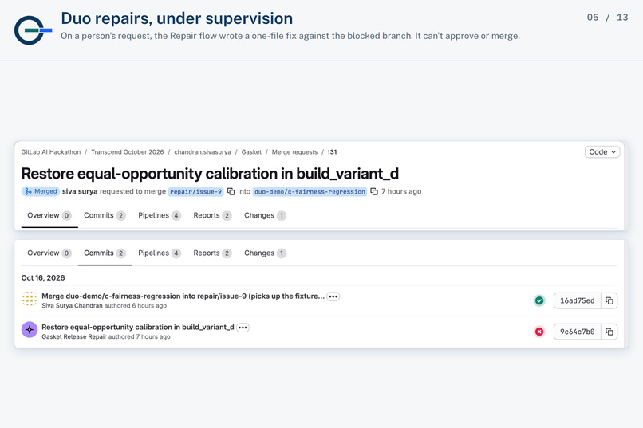Copy commit SHA 16ad75ed
The height and width of the screenshot is (428, 643).
pos(609,300)
